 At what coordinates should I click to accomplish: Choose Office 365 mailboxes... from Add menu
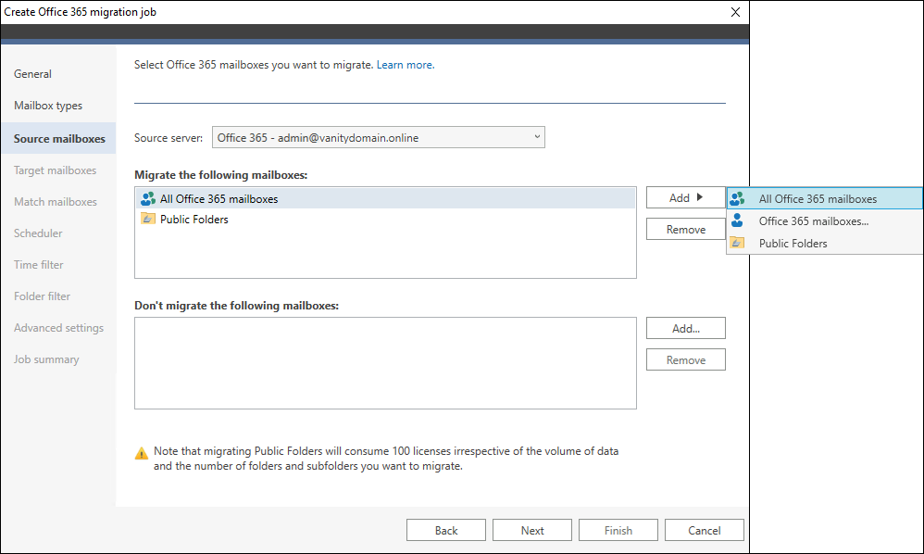[x=825, y=221]
